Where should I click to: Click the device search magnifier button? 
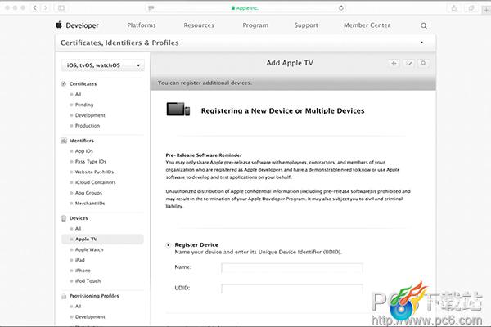pos(423,63)
